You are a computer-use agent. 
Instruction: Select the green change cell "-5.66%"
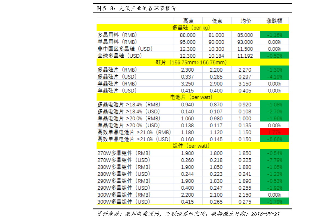click(x=274, y=139)
